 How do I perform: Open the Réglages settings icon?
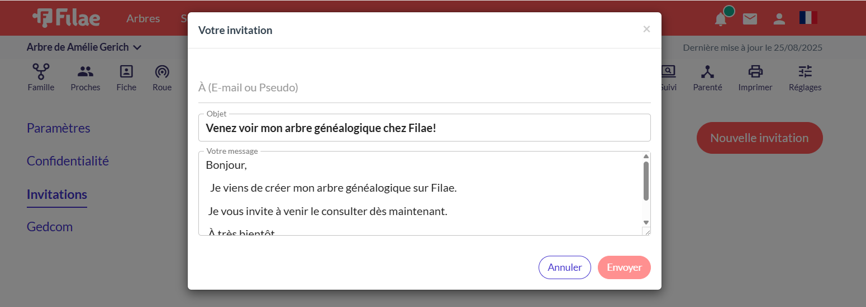(x=805, y=77)
